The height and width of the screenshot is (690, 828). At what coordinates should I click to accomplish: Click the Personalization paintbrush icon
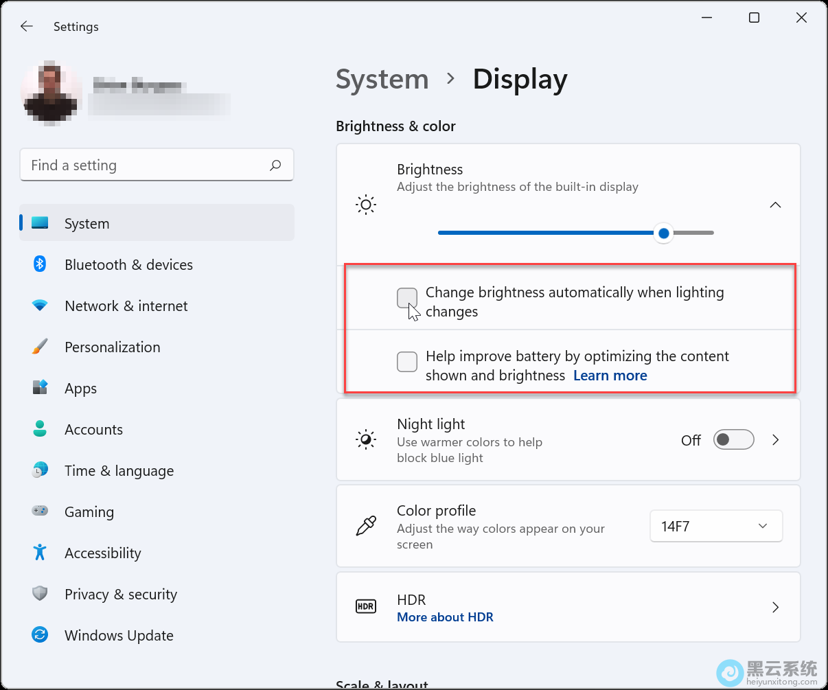click(x=40, y=347)
